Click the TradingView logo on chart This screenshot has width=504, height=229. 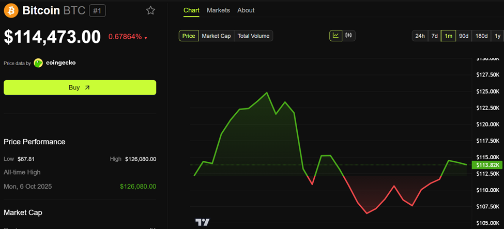[x=203, y=222]
